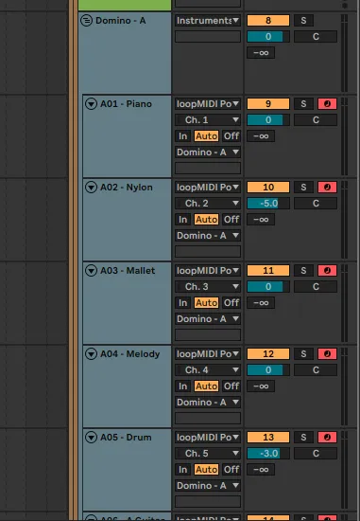
Task: Collapse the A04 - Melody track
Action: tap(91, 354)
